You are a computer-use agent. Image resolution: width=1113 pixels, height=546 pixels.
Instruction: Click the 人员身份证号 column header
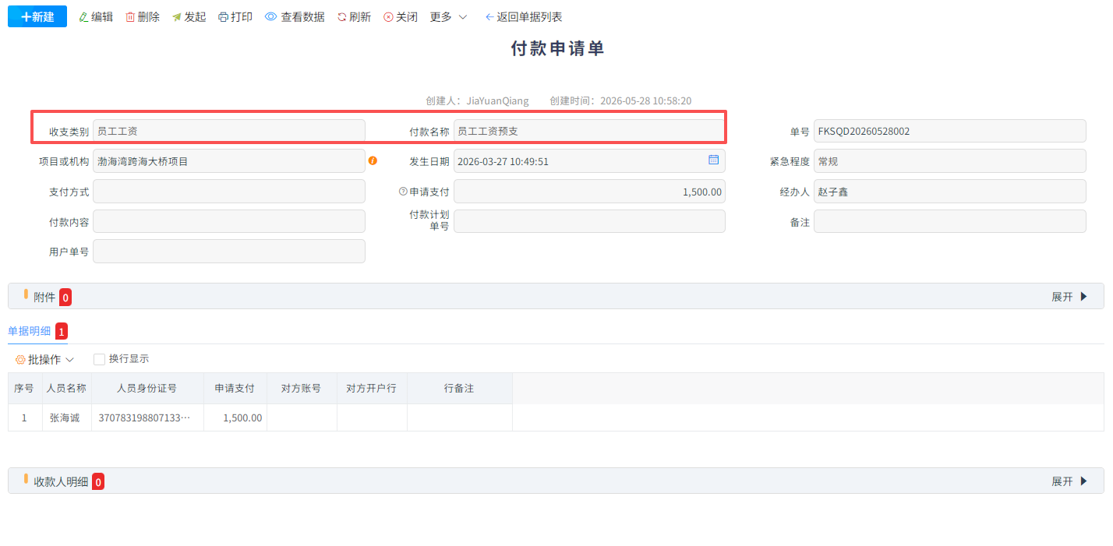147,388
